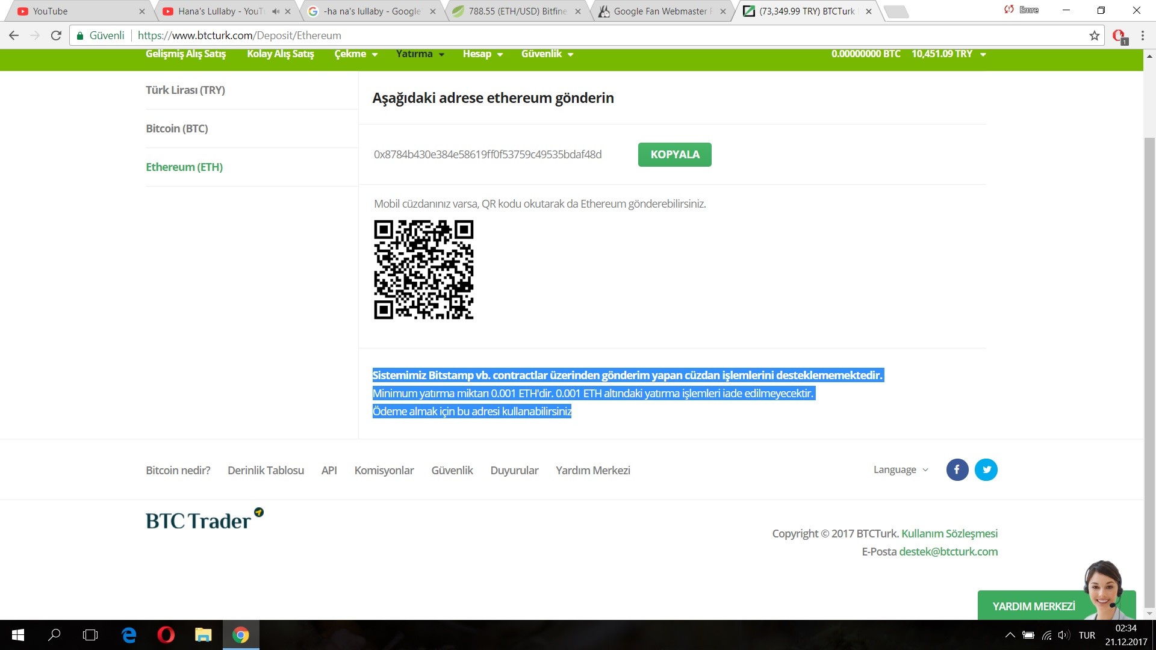Open the volume control in the tray
The height and width of the screenshot is (650, 1156).
[x=1064, y=635]
